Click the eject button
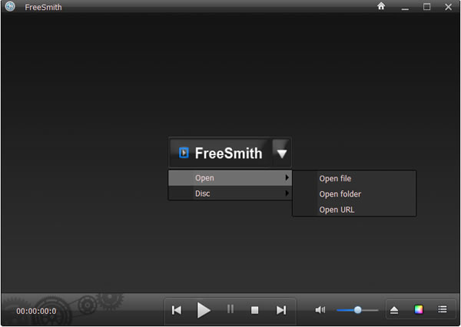 394,310
